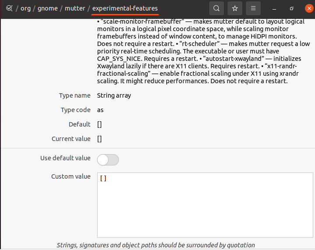315x250 pixels.
Task: Click the String array type name text
Action: coord(114,95)
